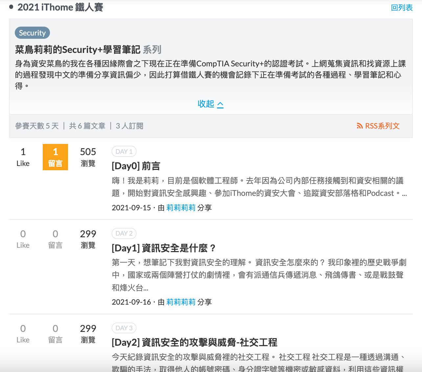Click 0 留言 on the Day2 post
Image resolution: width=422 pixels, height=372 pixels.
tap(55, 334)
